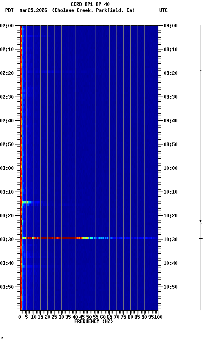
Task: Click the 02:30 PDT time label
Action: [x=7, y=97]
